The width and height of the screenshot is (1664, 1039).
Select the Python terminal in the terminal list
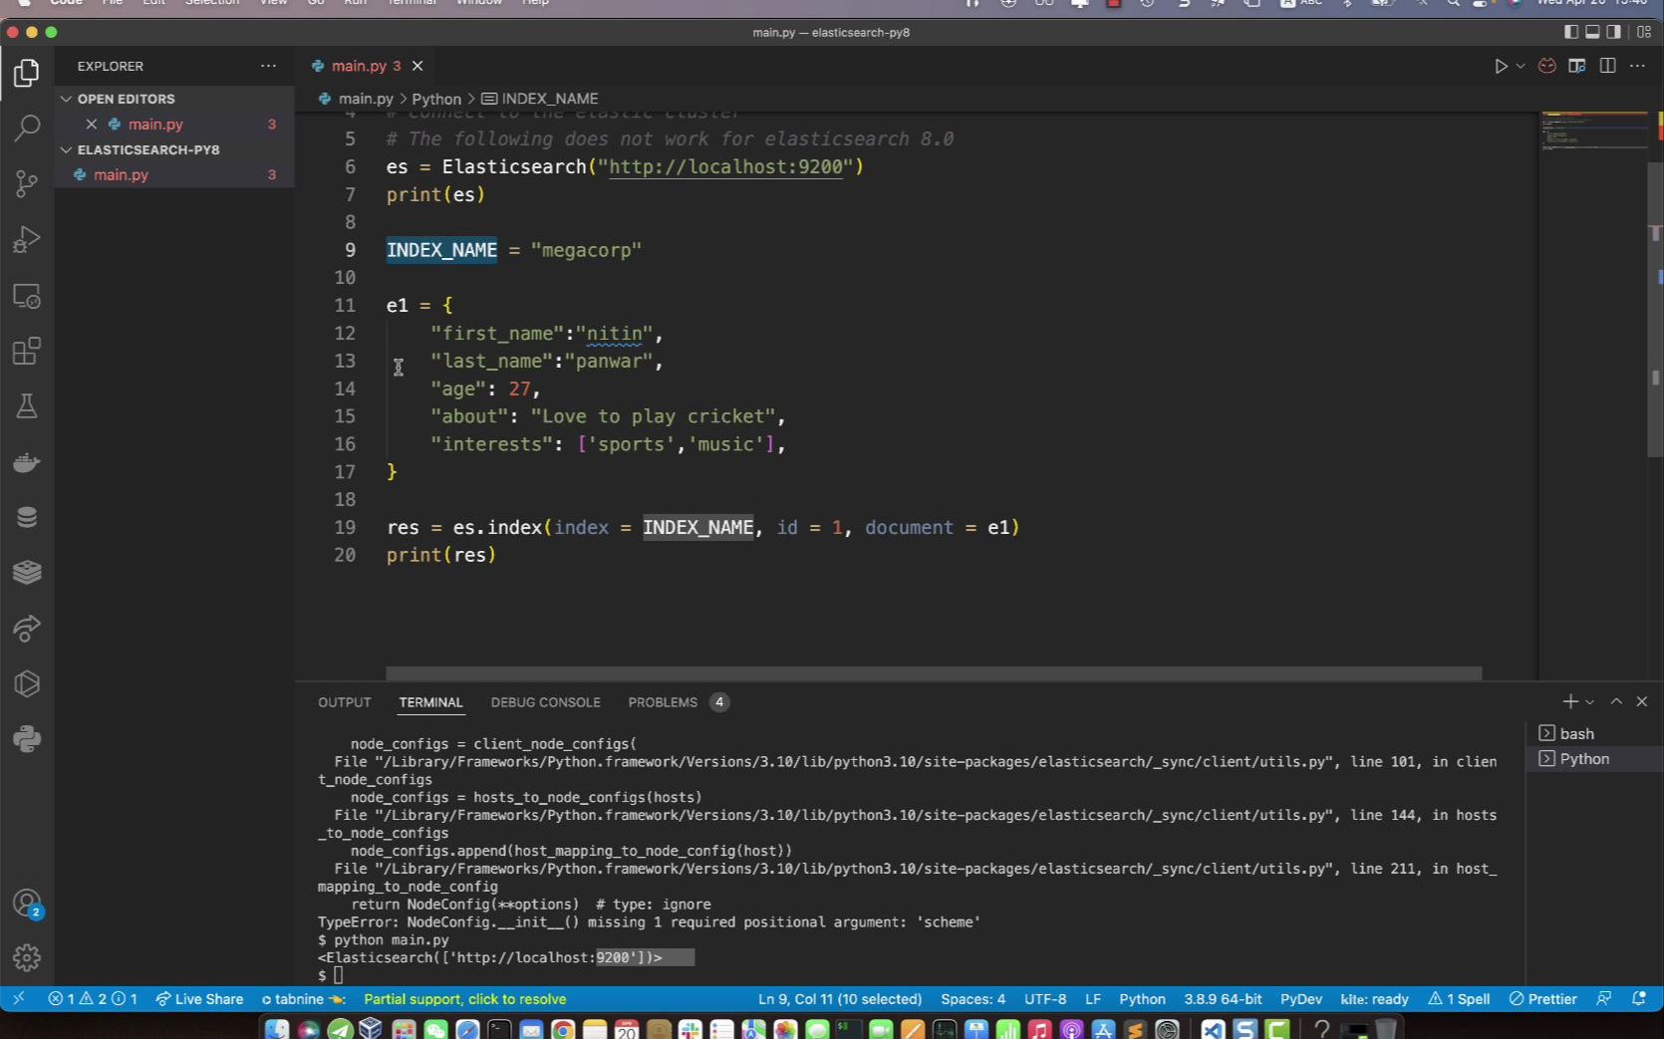click(x=1584, y=758)
